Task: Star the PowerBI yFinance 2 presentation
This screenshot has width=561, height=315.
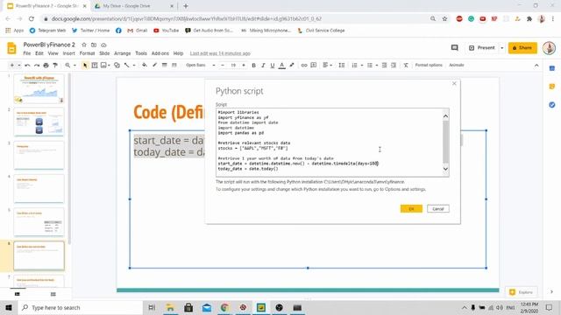Action: click(x=84, y=45)
